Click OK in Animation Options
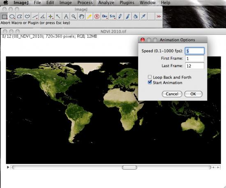This screenshot has width=226, height=188. [193, 94]
